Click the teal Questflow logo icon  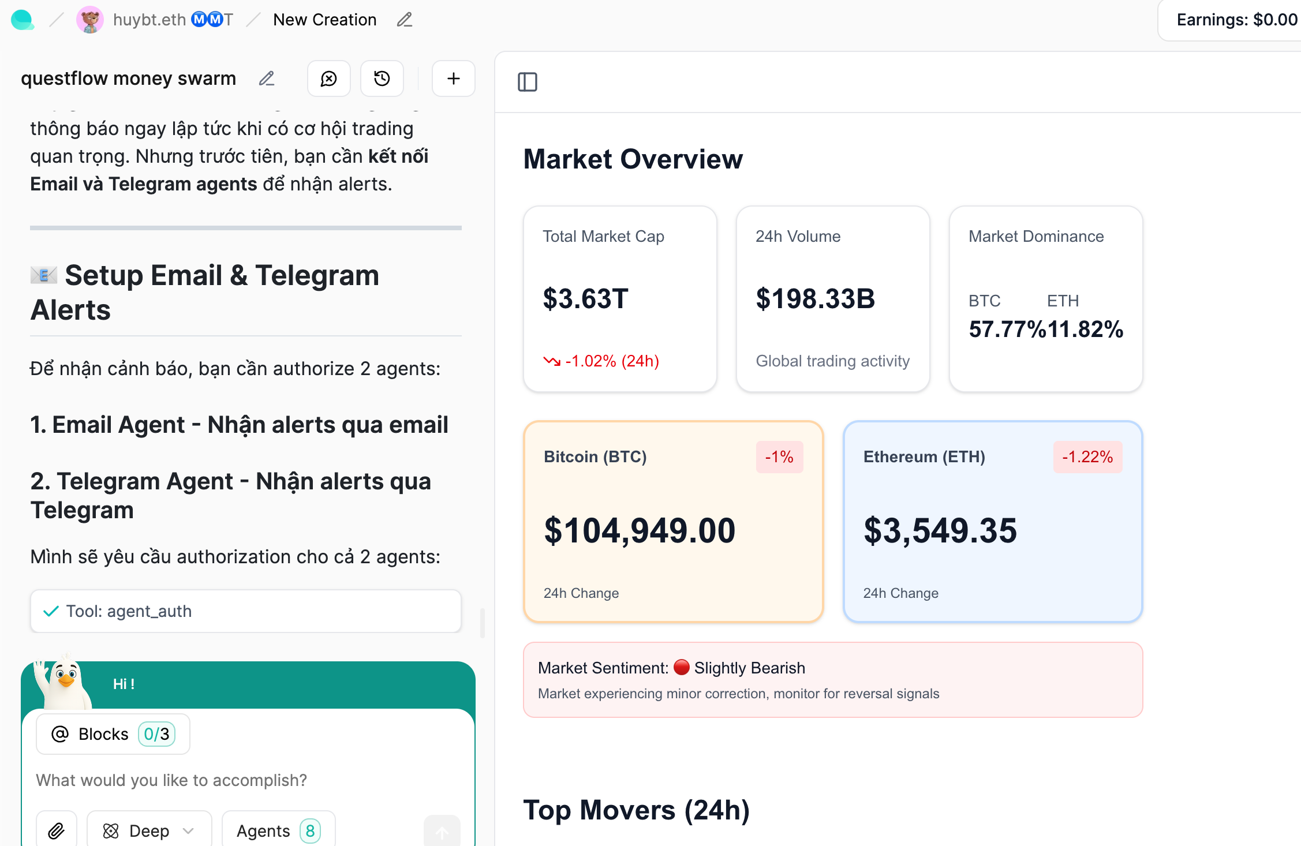[23, 20]
